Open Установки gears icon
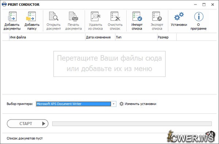The image size is (219, 144). pyautogui.click(x=179, y=16)
